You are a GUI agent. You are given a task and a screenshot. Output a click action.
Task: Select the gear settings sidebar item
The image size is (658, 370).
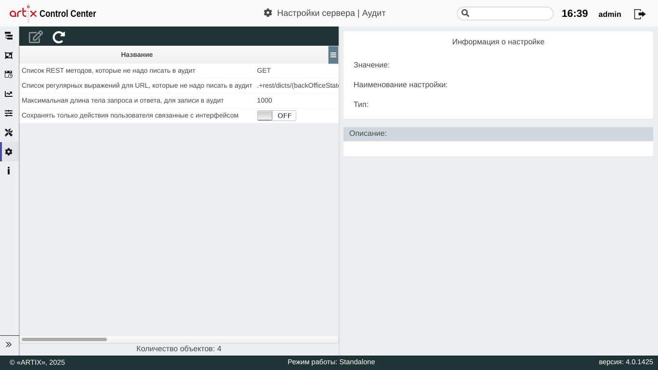9,152
